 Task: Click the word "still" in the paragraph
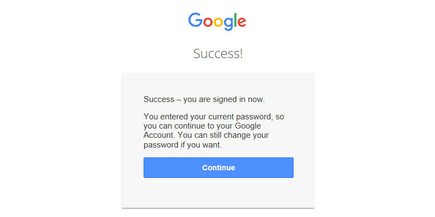click(x=214, y=136)
